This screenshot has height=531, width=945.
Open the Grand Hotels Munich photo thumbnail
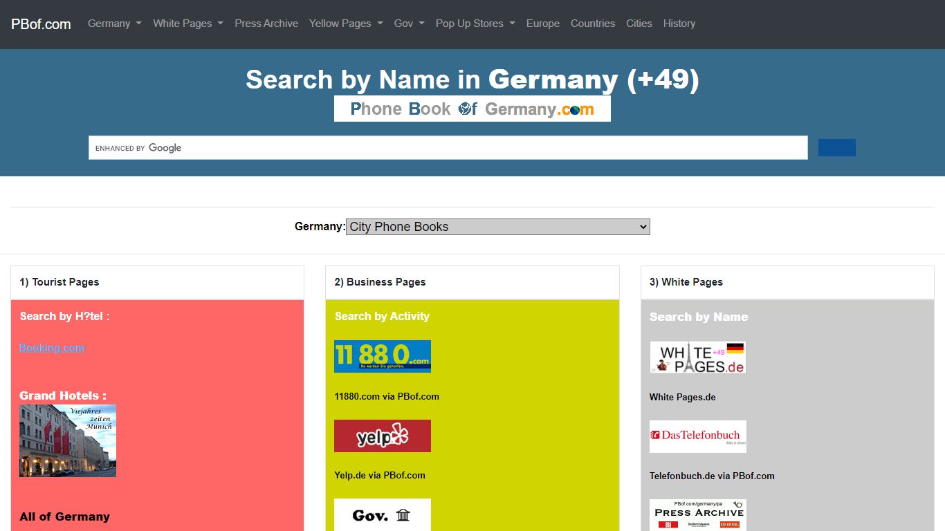tap(68, 441)
